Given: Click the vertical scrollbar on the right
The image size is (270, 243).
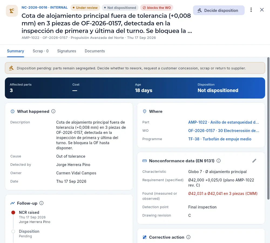Looking at the screenshot, I should point(268,128).
